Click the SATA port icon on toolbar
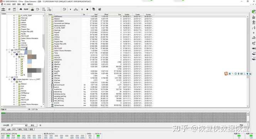 (x=3, y=9)
